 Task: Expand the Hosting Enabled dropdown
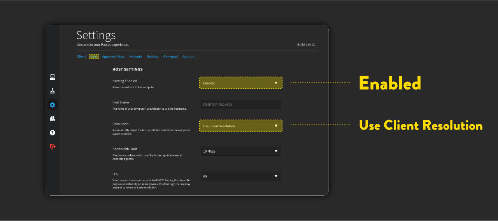(x=240, y=83)
